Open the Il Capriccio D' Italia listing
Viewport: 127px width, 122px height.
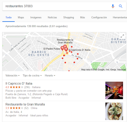pos(19,84)
